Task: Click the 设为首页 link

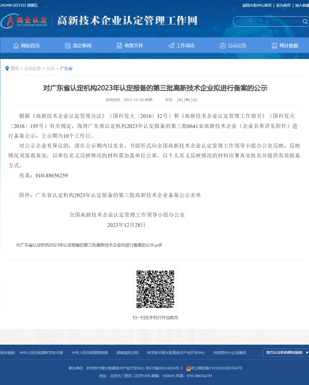Action: pyautogui.click(x=283, y=5)
